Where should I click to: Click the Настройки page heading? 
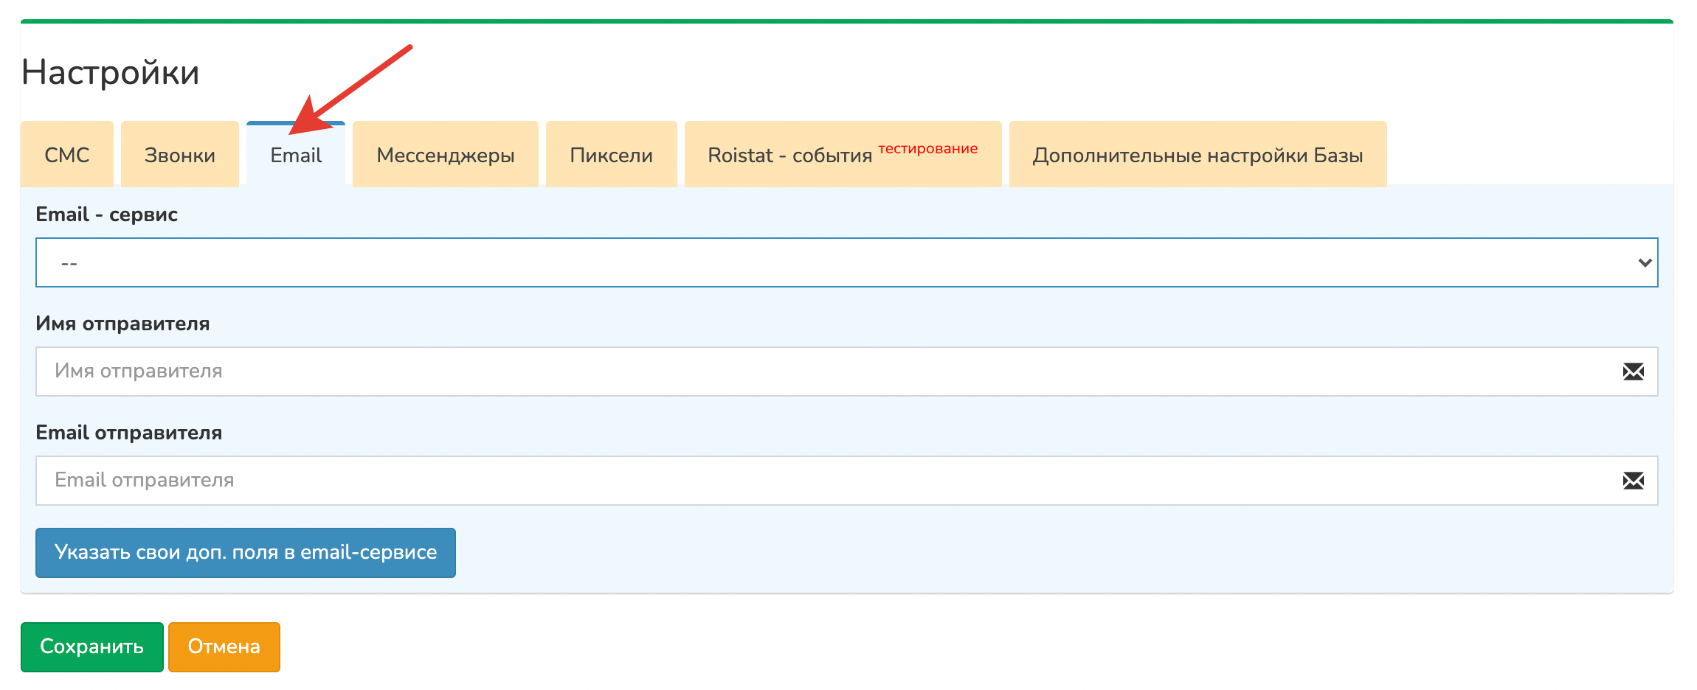[111, 72]
